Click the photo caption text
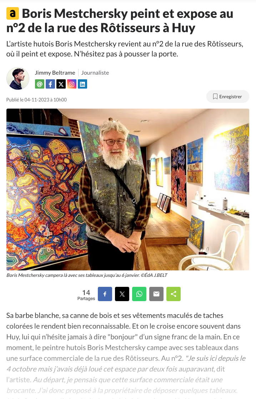 pos(87,275)
